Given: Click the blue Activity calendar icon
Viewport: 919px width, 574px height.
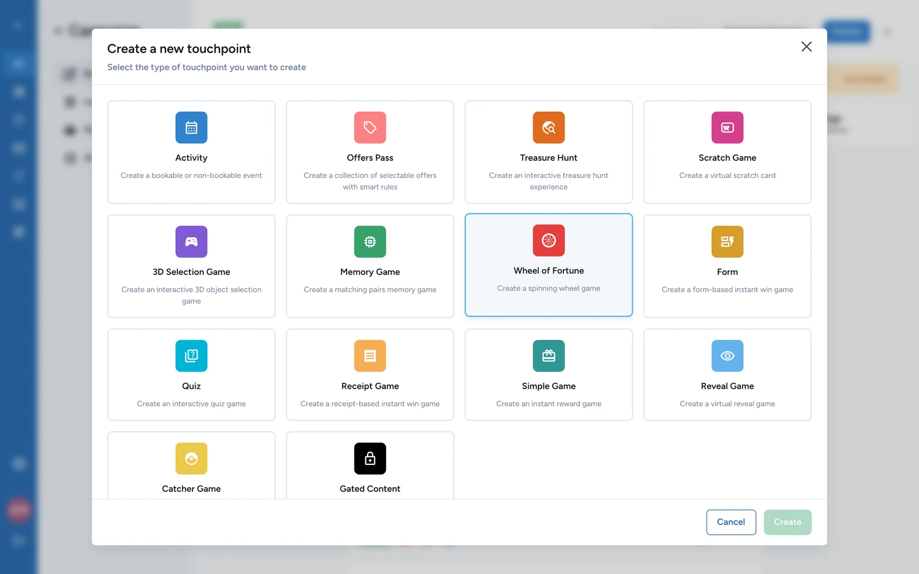Looking at the screenshot, I should pos(191,127).
